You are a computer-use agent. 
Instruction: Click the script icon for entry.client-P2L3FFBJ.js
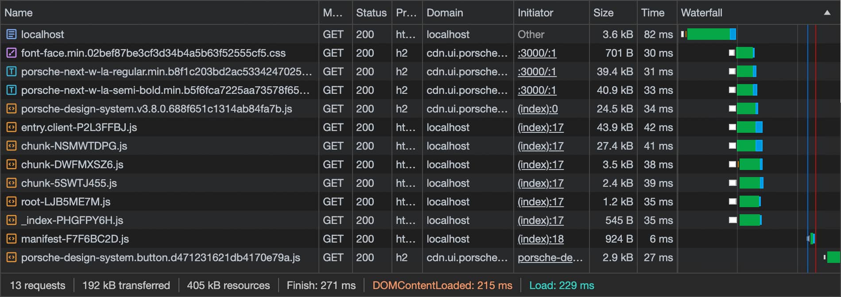coord(12,127)
